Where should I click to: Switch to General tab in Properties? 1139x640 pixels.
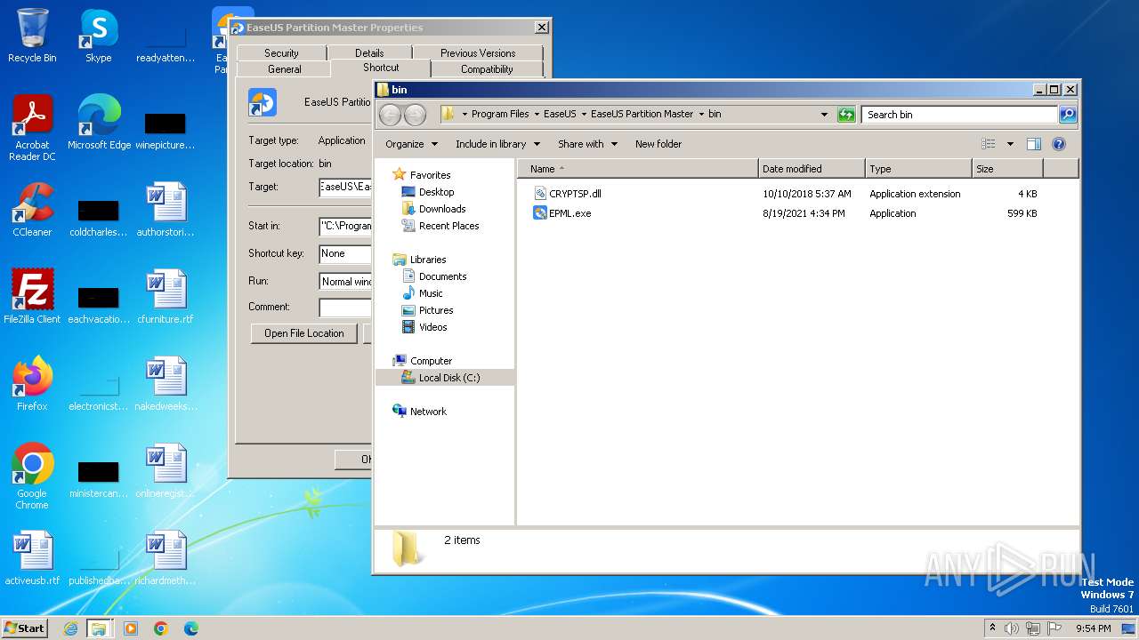point(285,69)
